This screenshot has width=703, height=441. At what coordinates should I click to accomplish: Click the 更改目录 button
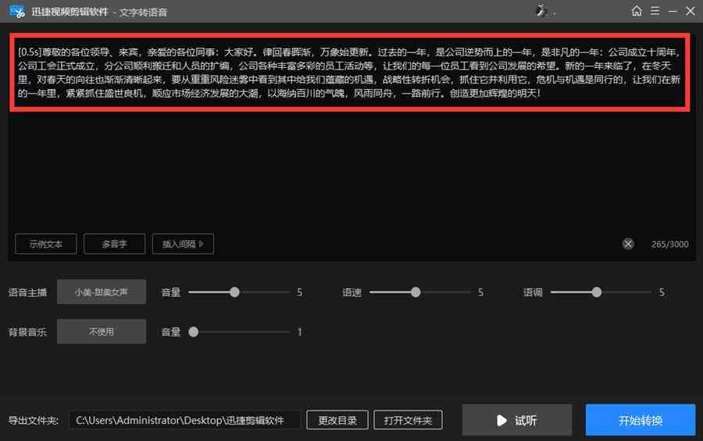click(337, 421)
